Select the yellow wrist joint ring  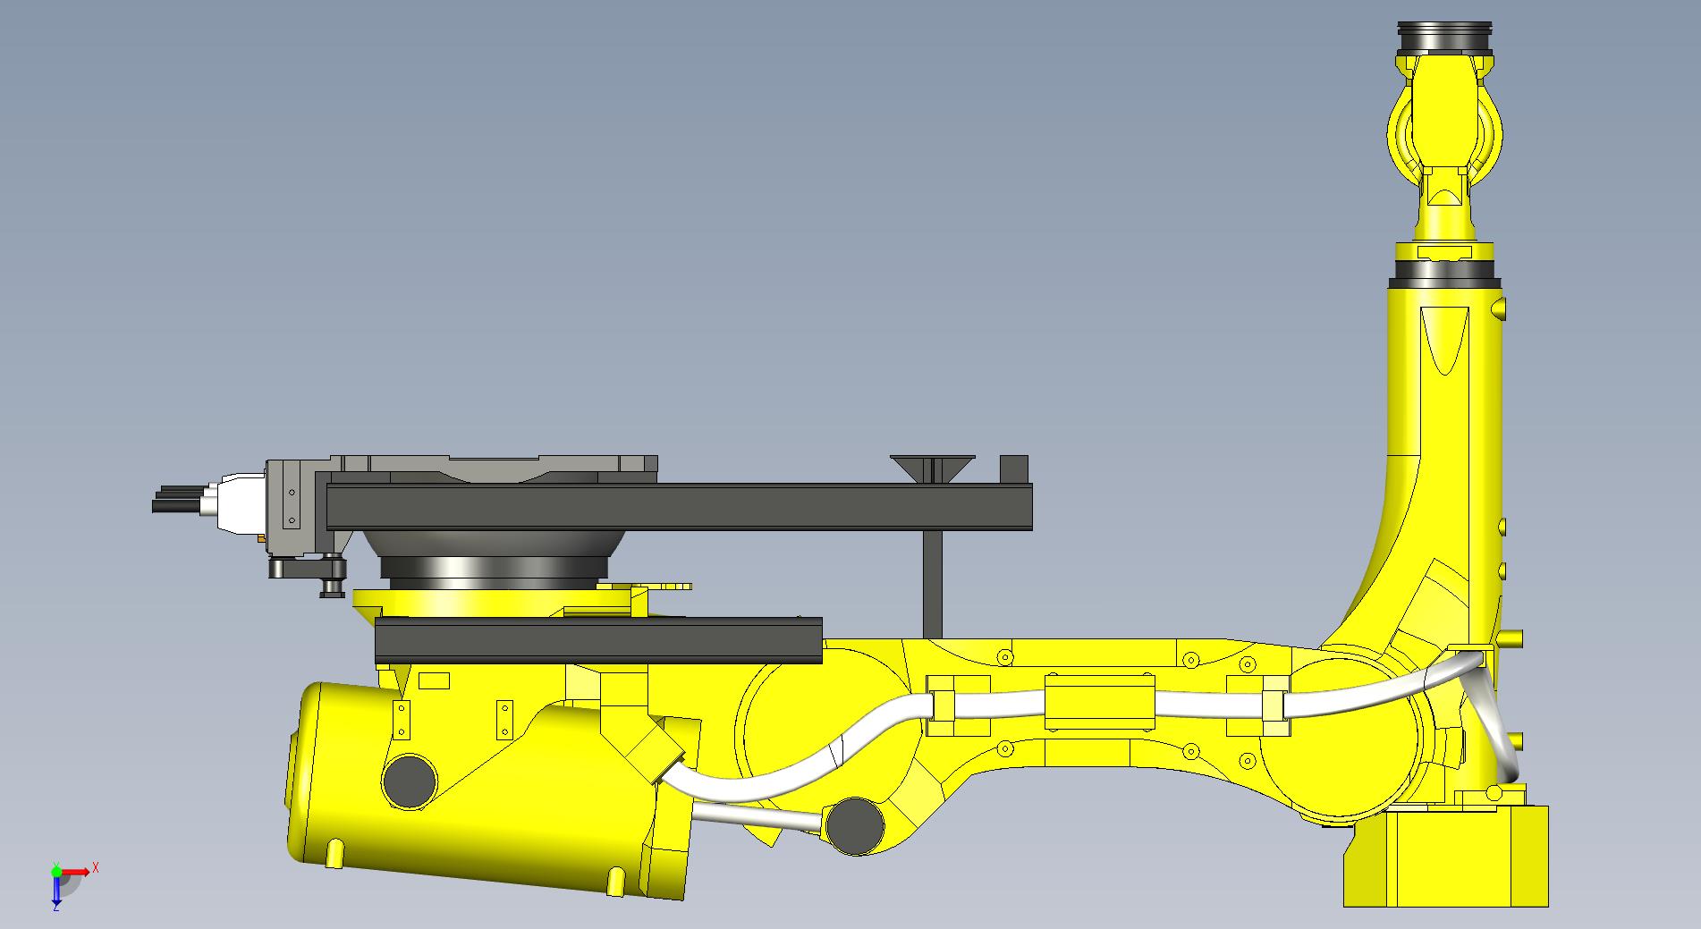pyautogui.click(x=1444, y=134)
